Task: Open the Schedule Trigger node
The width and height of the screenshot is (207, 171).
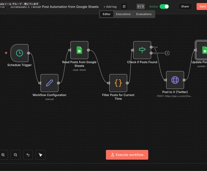Action: pyautogui.click(x=19, y=53)
